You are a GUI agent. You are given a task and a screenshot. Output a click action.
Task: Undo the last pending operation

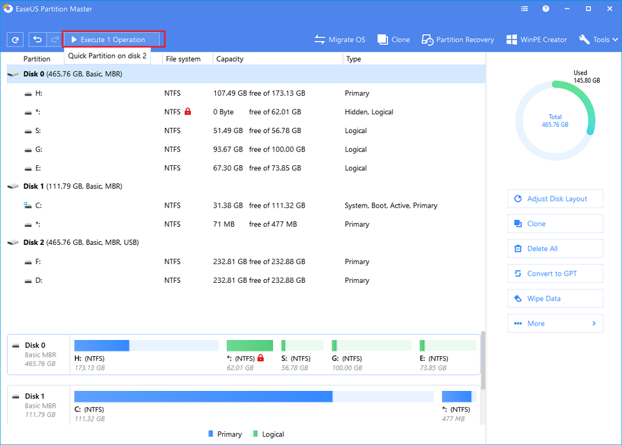tap(37, 40)
